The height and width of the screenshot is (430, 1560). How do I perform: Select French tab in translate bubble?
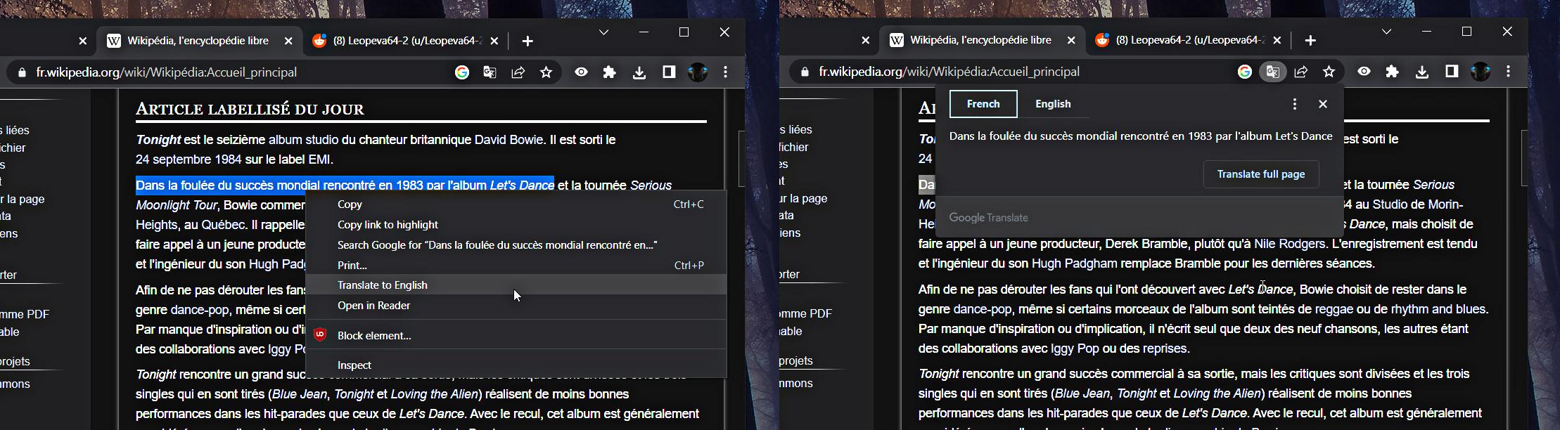click(983, 104)
